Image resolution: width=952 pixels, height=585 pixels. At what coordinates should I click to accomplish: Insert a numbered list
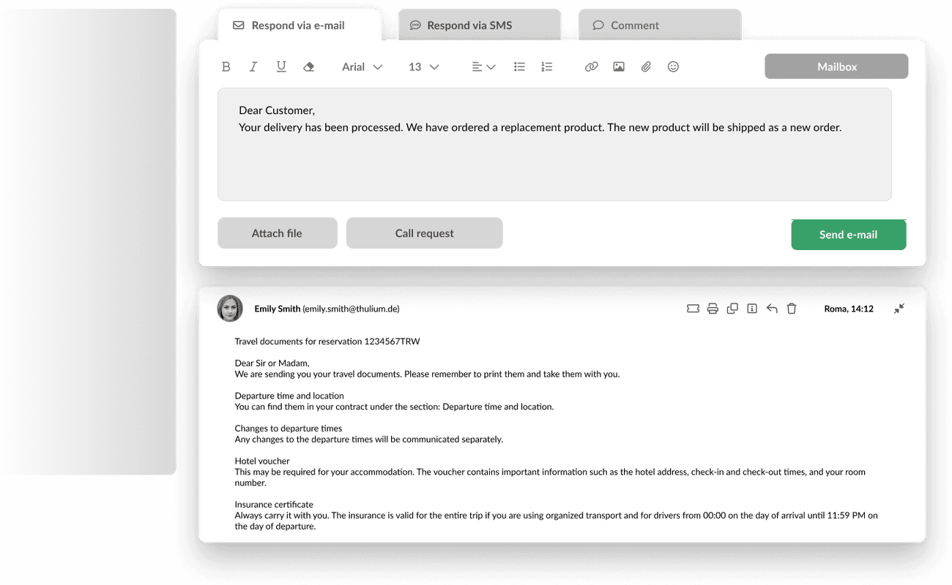click(x=546, y=67)
